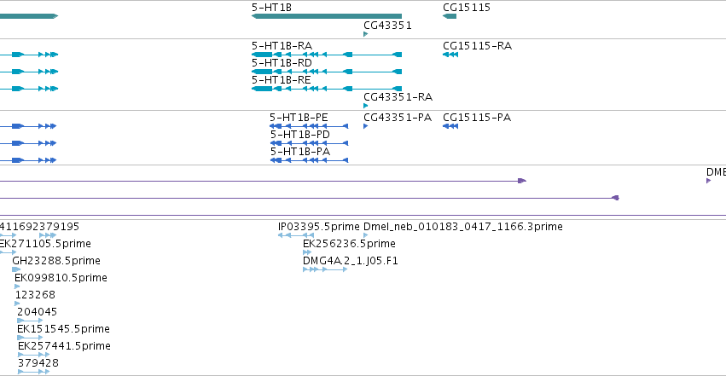Click the 5-HT1B-RE label
Screen dimensions: 726x376
[x=281, y=80]
